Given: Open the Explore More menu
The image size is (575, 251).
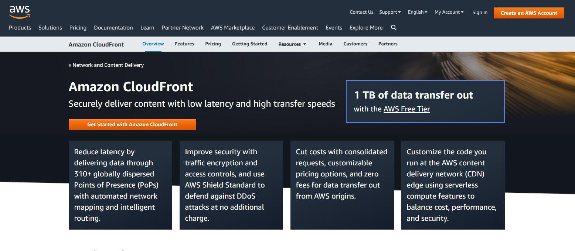Looking at the screenshot, I should [366, 28].
